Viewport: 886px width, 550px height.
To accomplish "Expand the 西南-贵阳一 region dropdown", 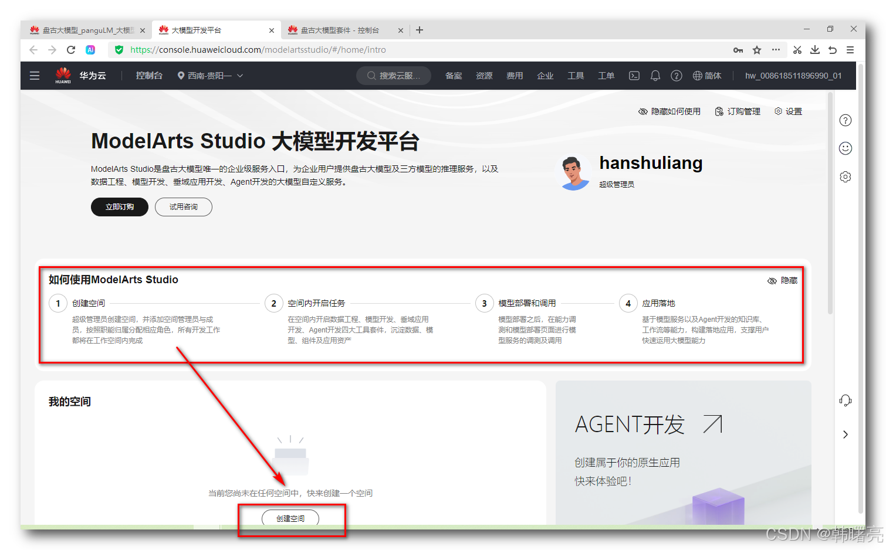I will (x=211, y=76).
